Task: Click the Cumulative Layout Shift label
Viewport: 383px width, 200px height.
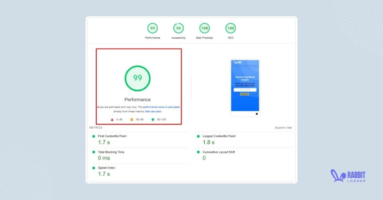Action: click(218, 152)
